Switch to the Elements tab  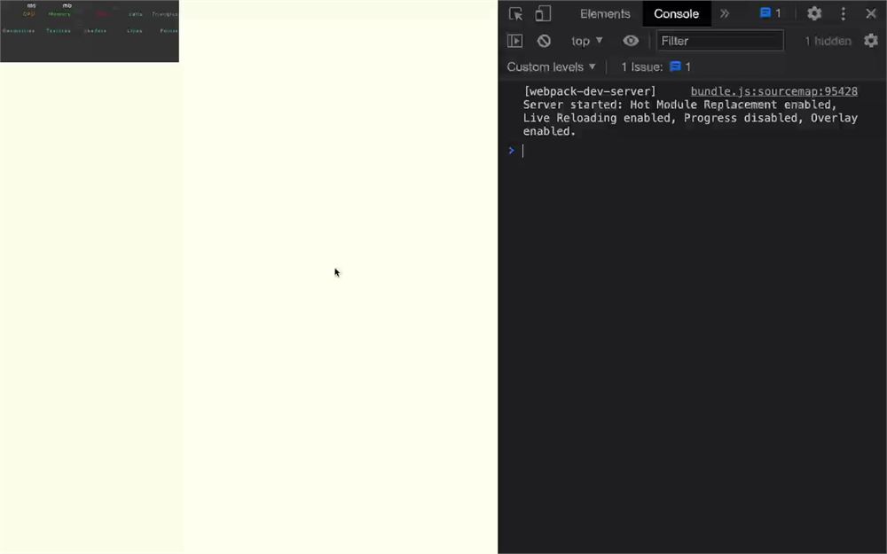[605, 13]
